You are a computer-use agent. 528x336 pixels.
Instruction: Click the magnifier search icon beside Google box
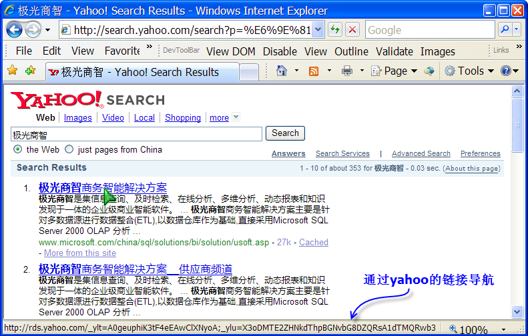click(x=505, y=30)
